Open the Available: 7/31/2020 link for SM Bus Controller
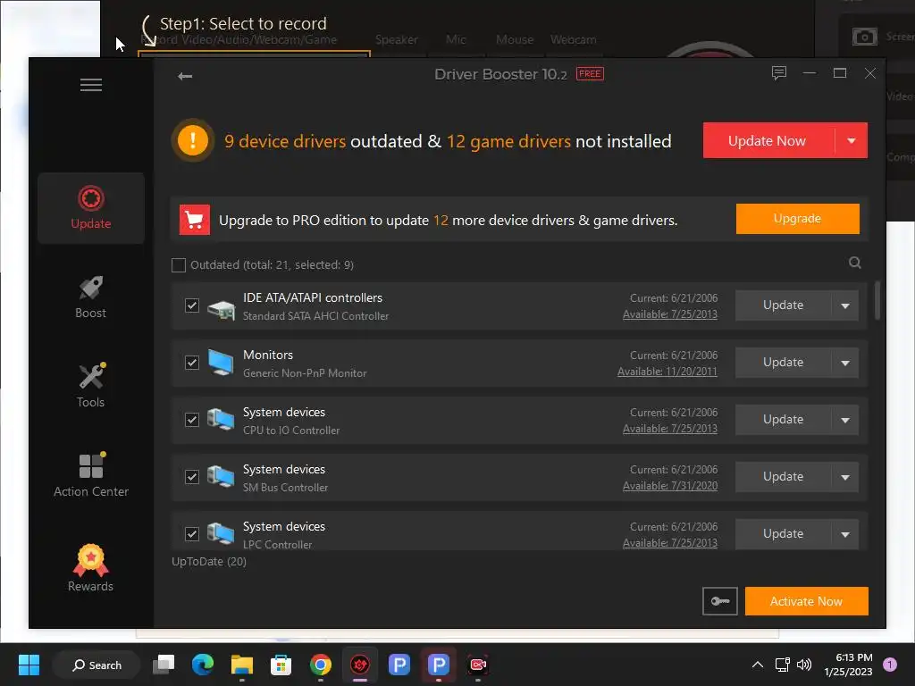 point(670,486)
